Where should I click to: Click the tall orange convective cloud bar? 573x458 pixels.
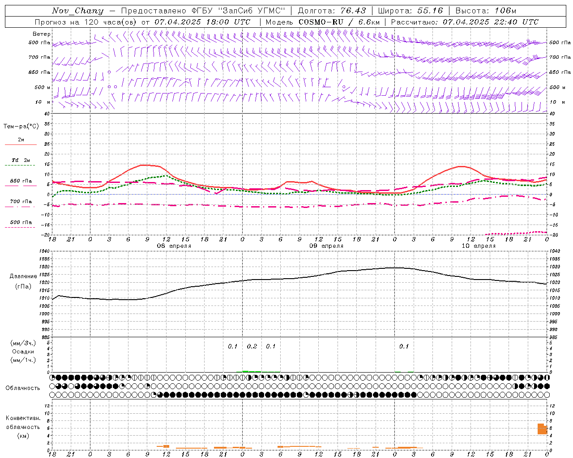point(542,428)
